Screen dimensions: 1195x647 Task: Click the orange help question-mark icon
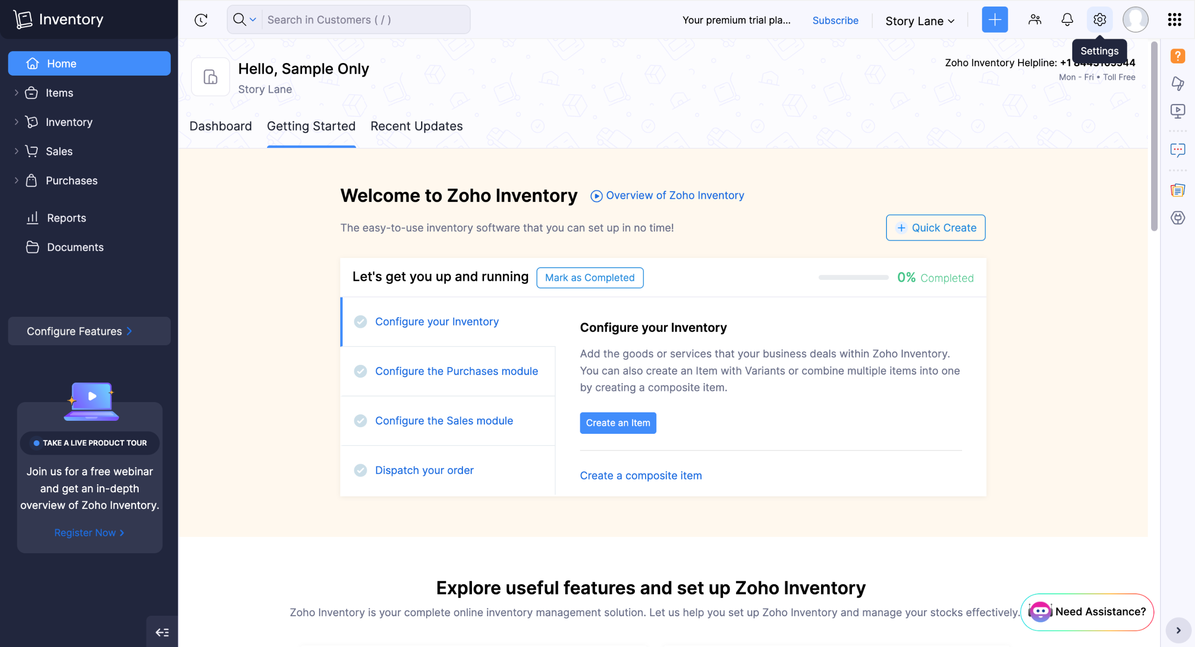pos(1177,56)
